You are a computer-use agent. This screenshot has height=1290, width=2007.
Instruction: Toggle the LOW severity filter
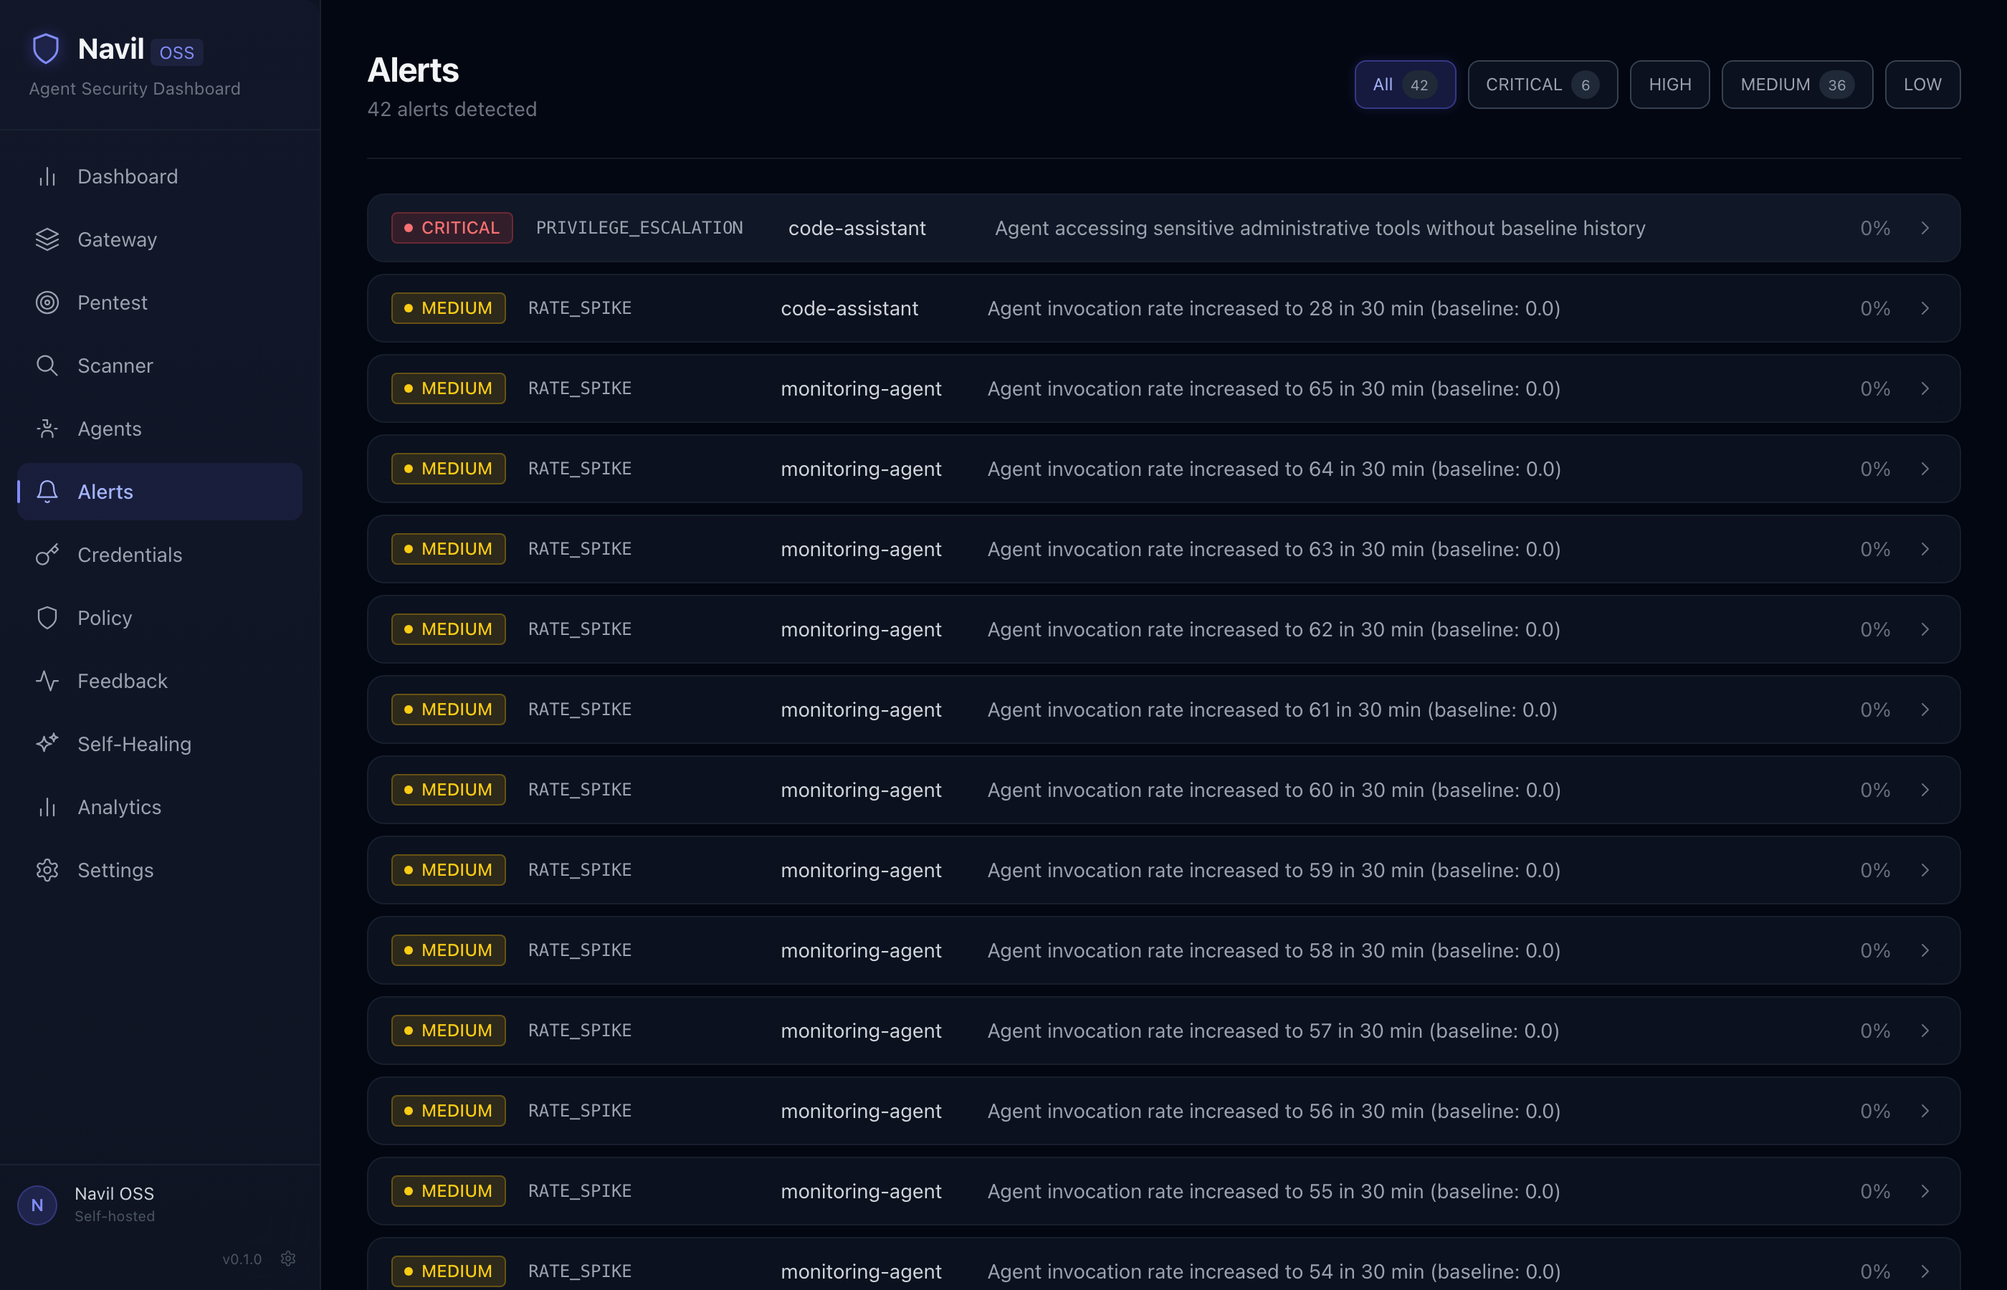pos(1922,84)
